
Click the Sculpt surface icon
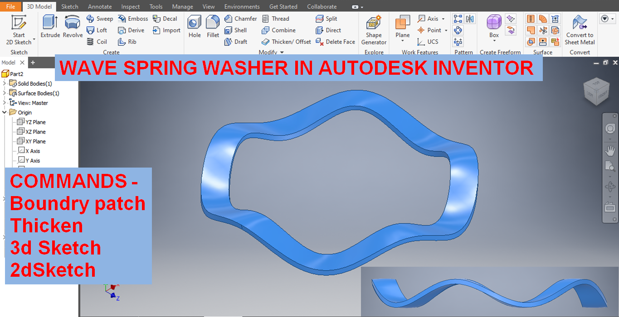click(x=531, y=42)
